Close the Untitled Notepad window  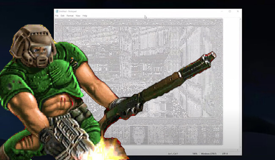pyautogui.click(x=238, y=11)
